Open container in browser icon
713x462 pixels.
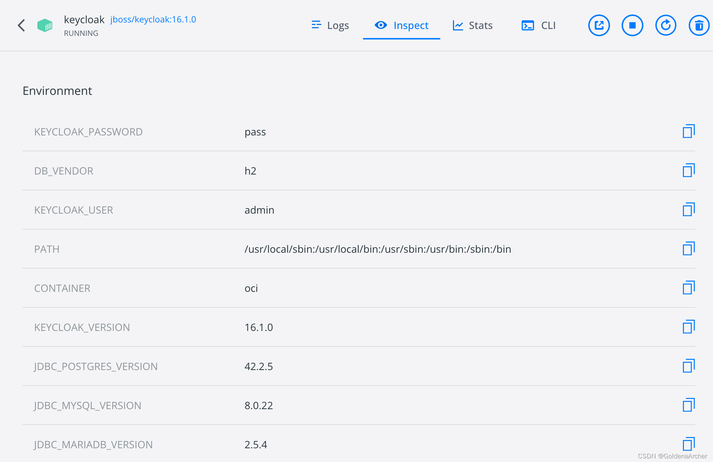599,25
